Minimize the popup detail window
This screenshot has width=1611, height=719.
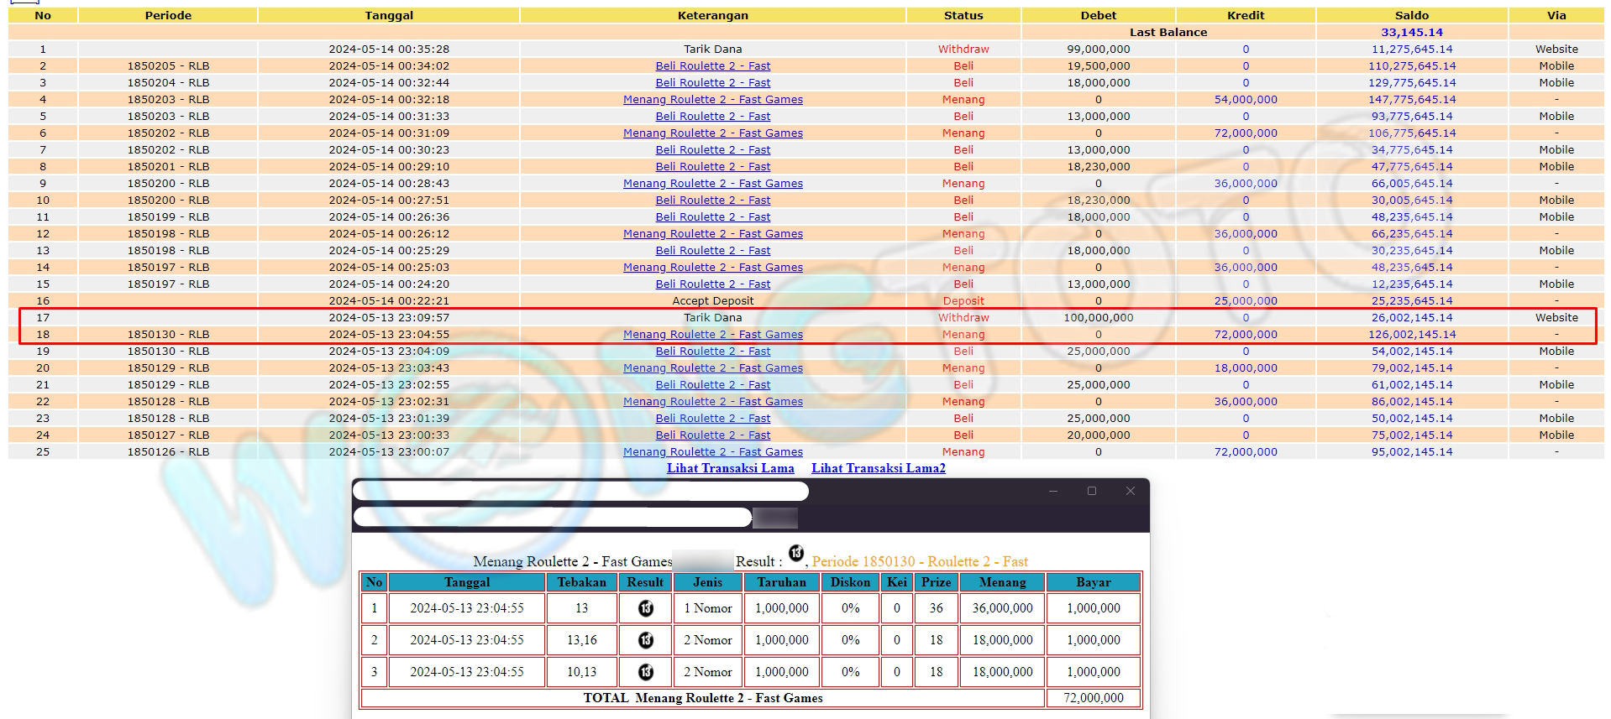(x=1053, y=492)
